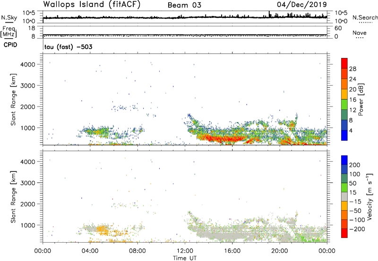Click the Freq. [MHz] axis label

(9, 32)
